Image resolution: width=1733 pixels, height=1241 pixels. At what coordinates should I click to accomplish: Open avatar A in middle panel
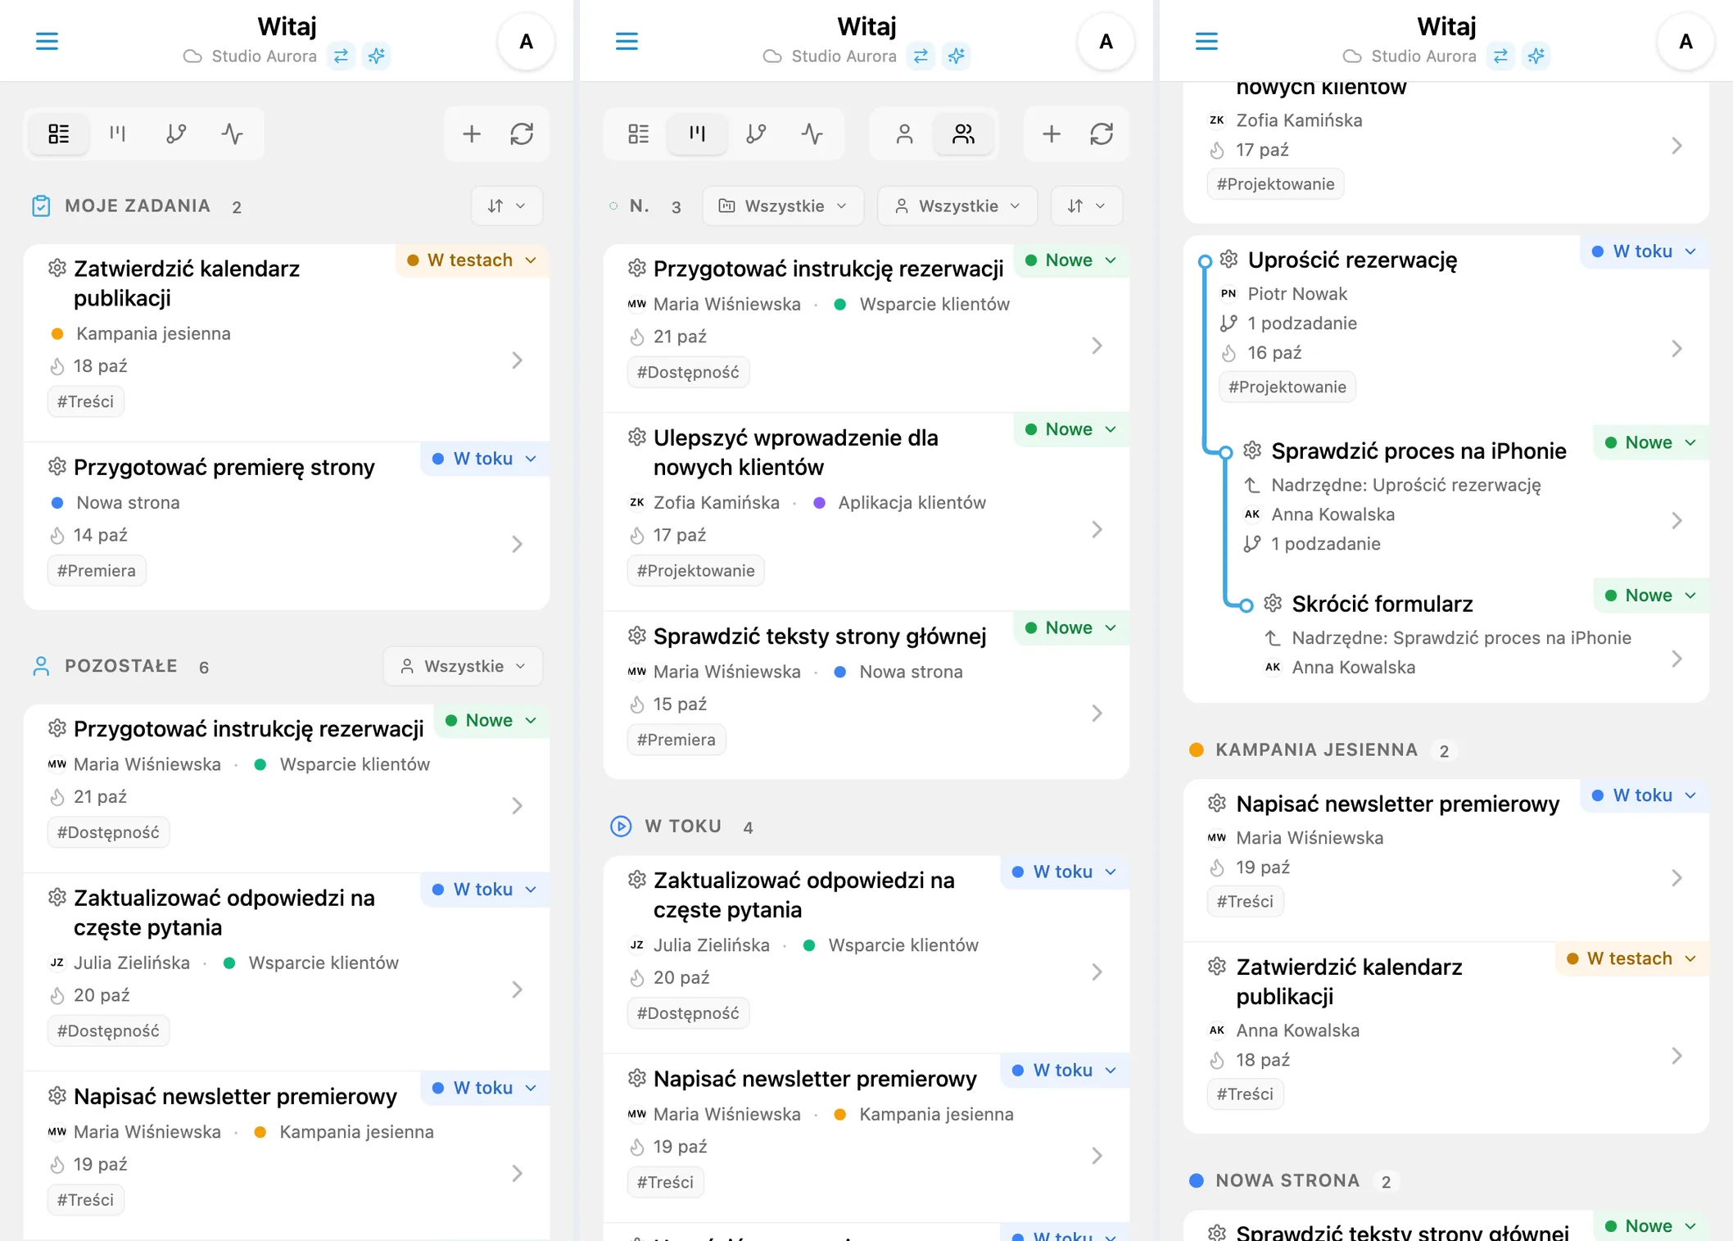click(1106, 42)
